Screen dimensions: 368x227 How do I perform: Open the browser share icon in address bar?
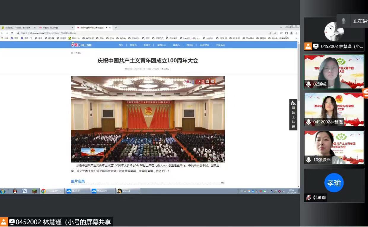coord(270,33)
